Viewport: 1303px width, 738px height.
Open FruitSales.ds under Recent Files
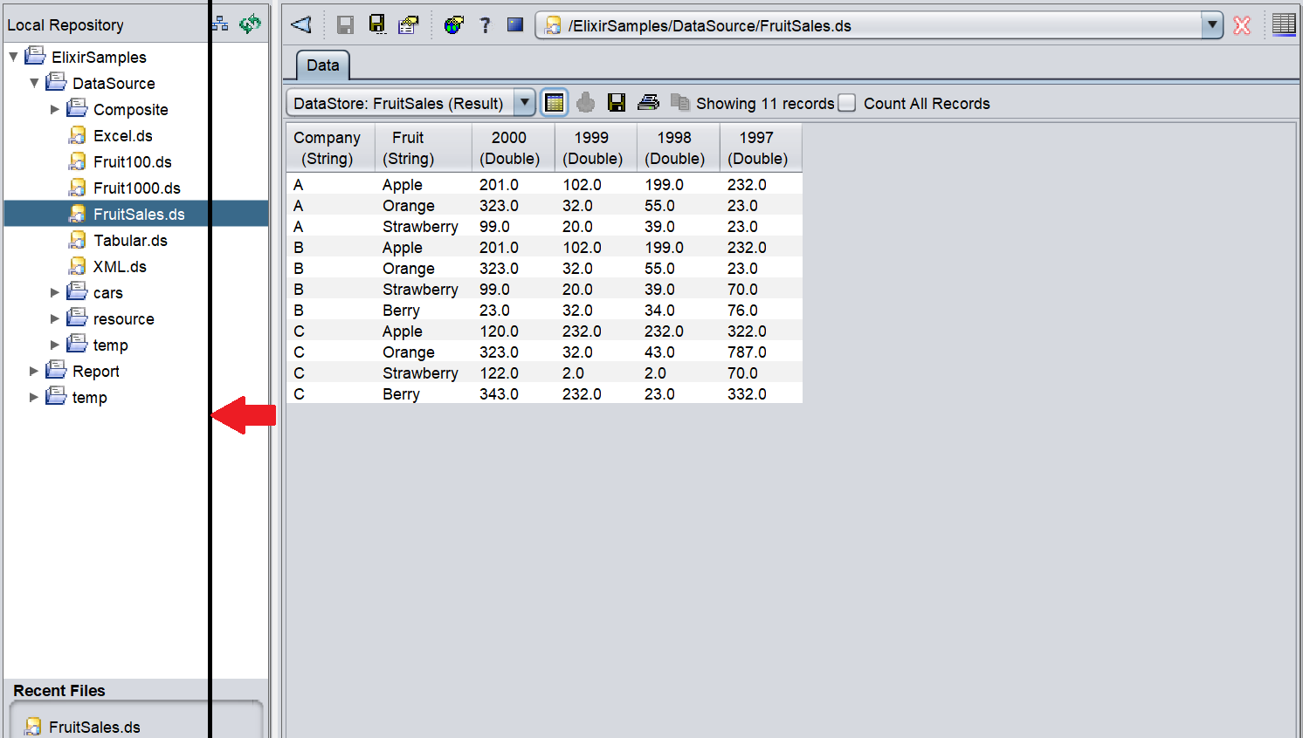tap(93, 727)
